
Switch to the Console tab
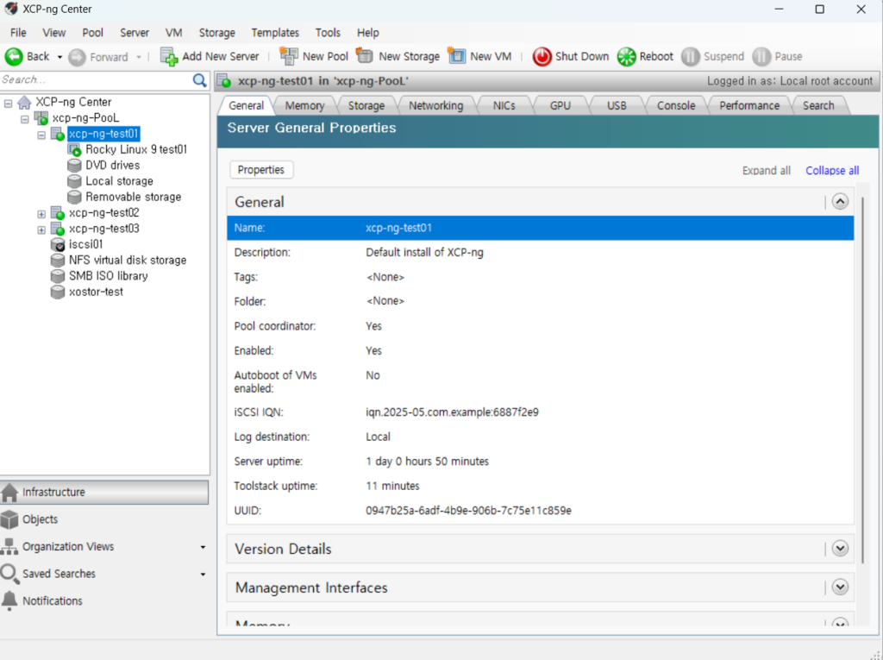tap(676, 105)
